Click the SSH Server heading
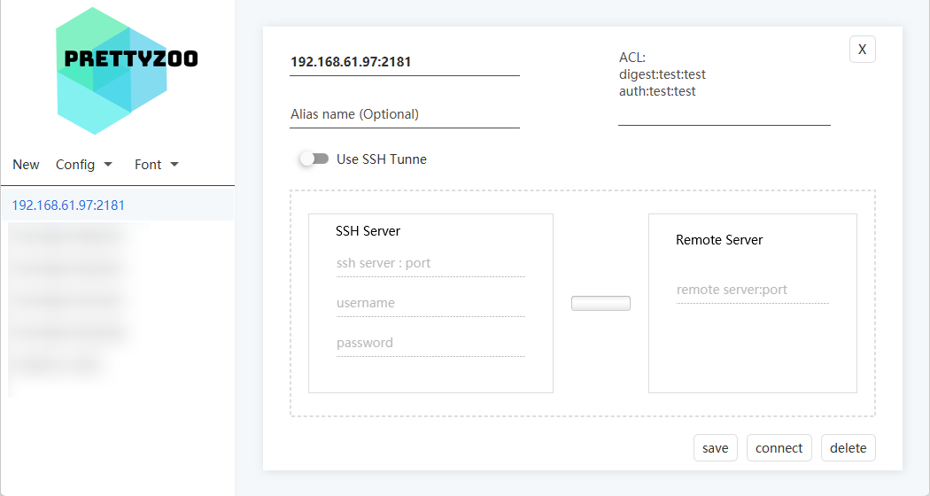The image size is (930, 496). coord(368,231)
